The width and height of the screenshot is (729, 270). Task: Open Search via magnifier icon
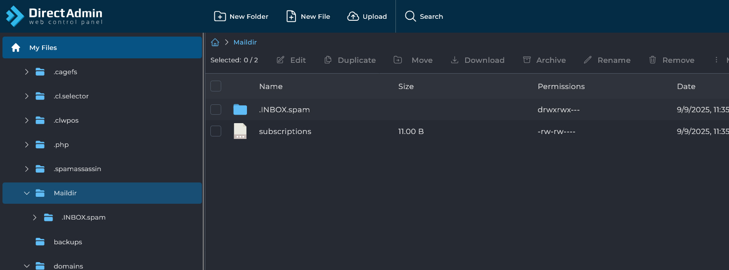[410, 16]
